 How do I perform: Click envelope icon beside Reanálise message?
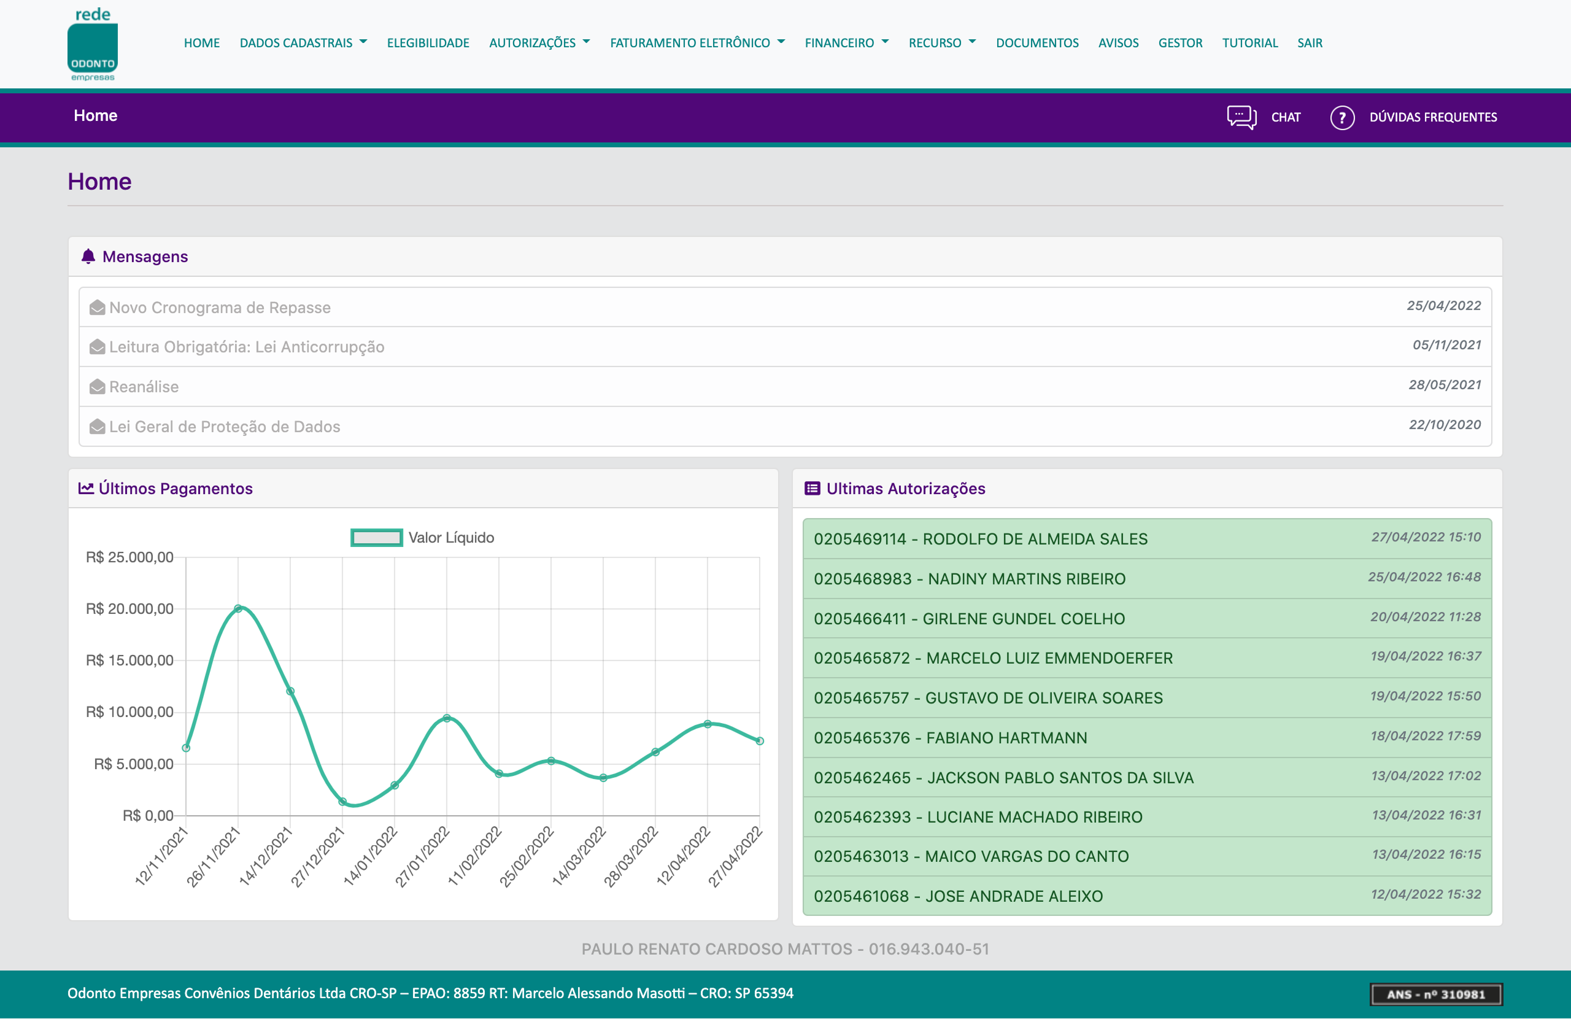pos(97,387)
